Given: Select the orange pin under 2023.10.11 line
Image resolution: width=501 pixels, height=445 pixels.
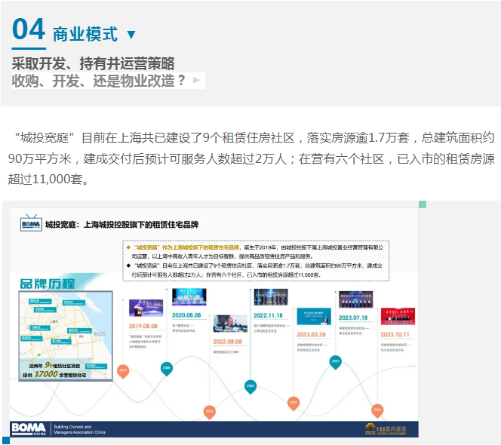Looking at the screenshot, I should [377, 410].
